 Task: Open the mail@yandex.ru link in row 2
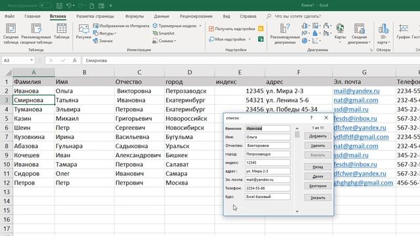[x=356, y=91]
